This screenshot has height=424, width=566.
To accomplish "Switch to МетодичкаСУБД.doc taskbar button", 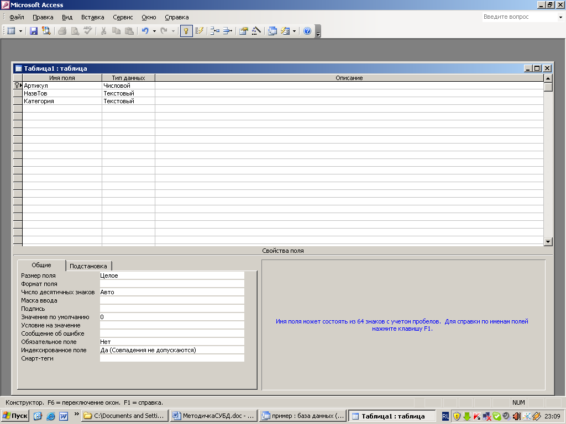I will (214, 416).
